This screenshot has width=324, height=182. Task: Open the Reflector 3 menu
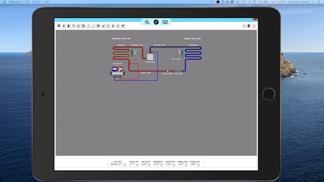(x=15, y=2)
